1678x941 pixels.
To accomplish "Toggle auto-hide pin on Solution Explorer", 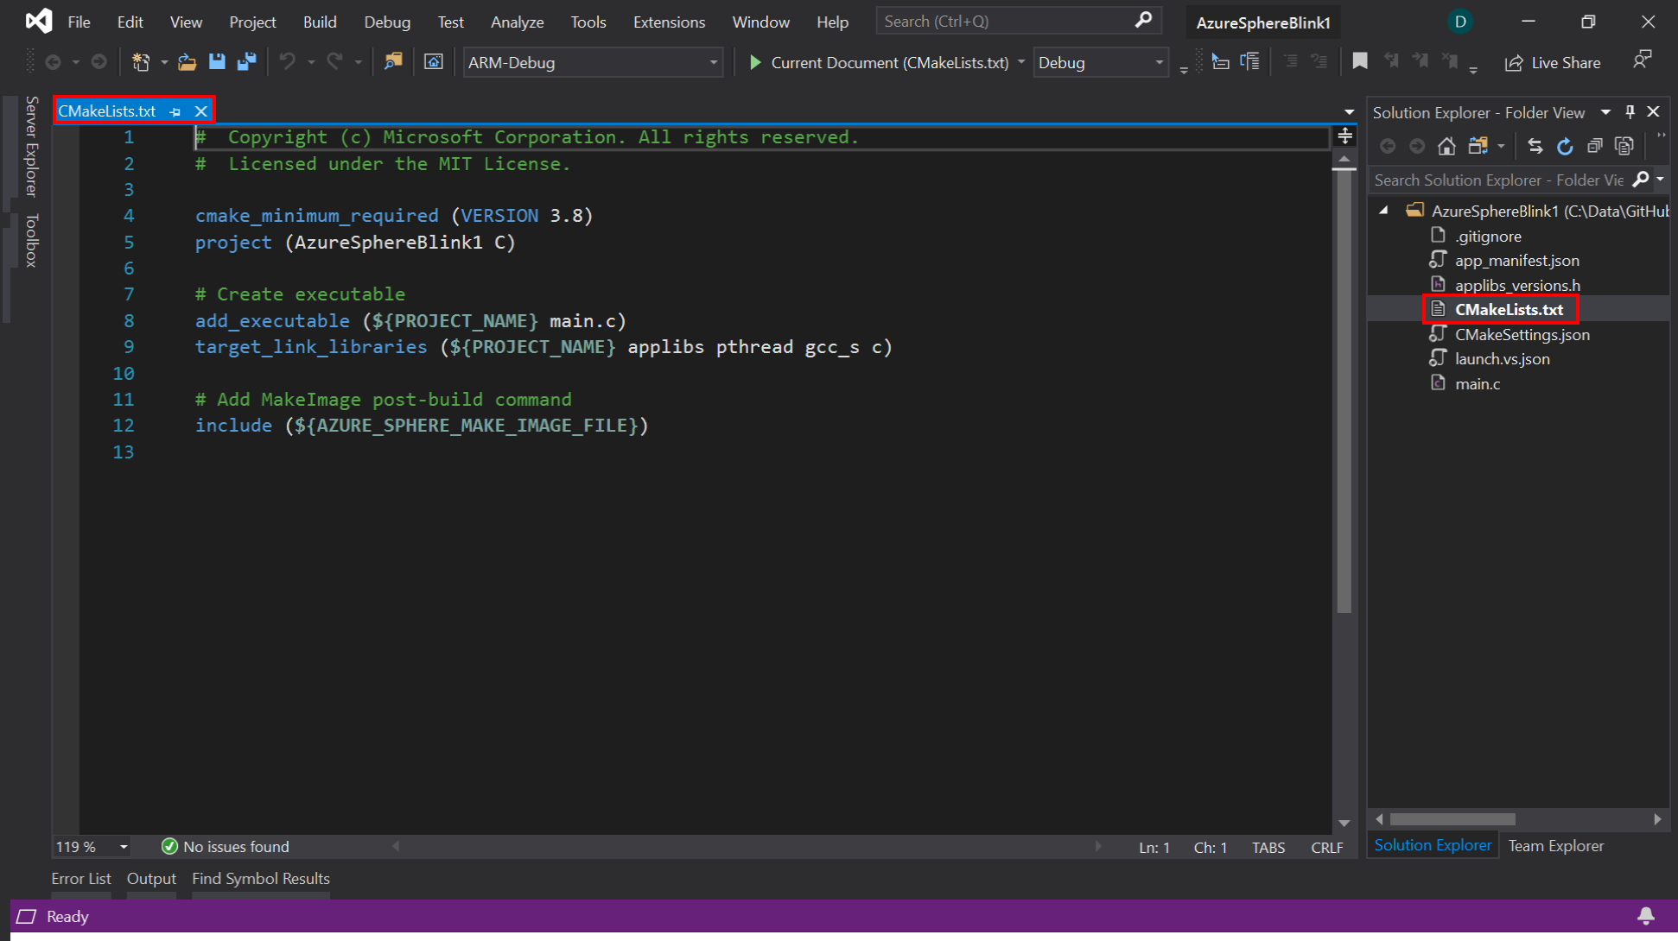I will [1630, 112].
